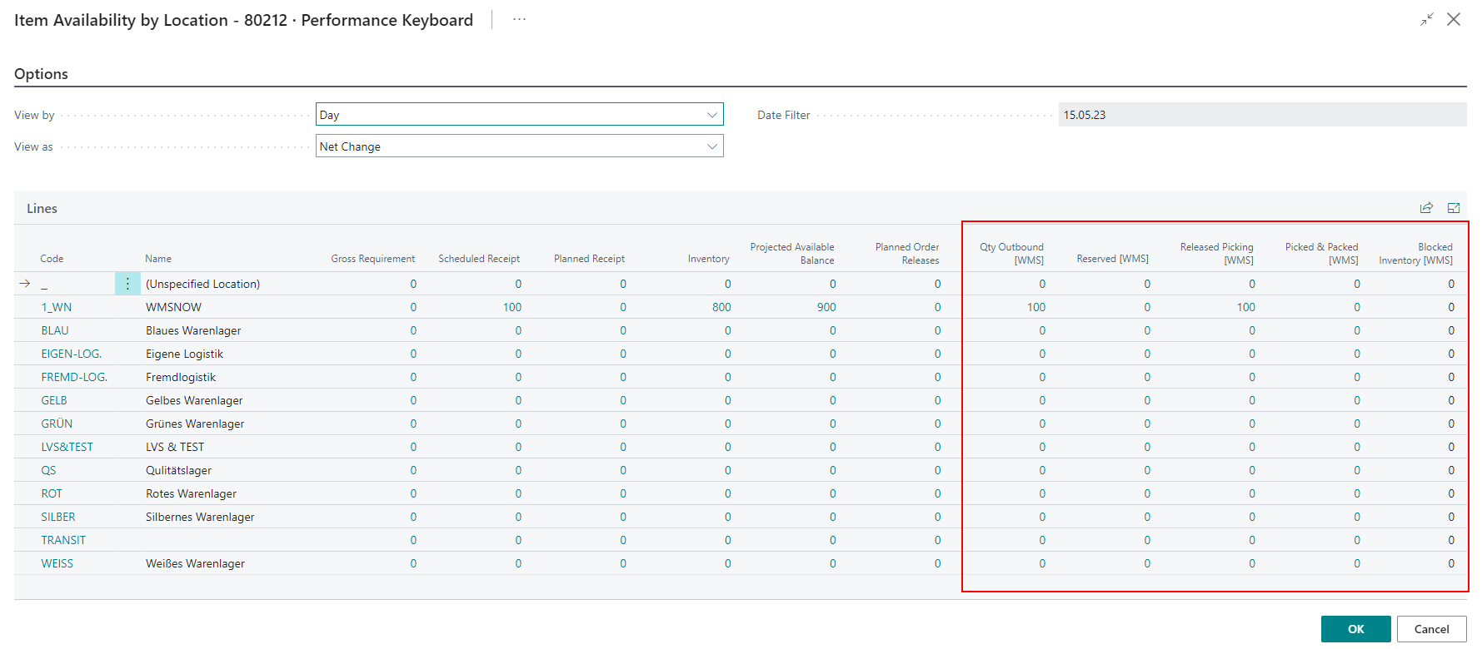
Task: Open the View by dropdown
Action: point(519,115)
